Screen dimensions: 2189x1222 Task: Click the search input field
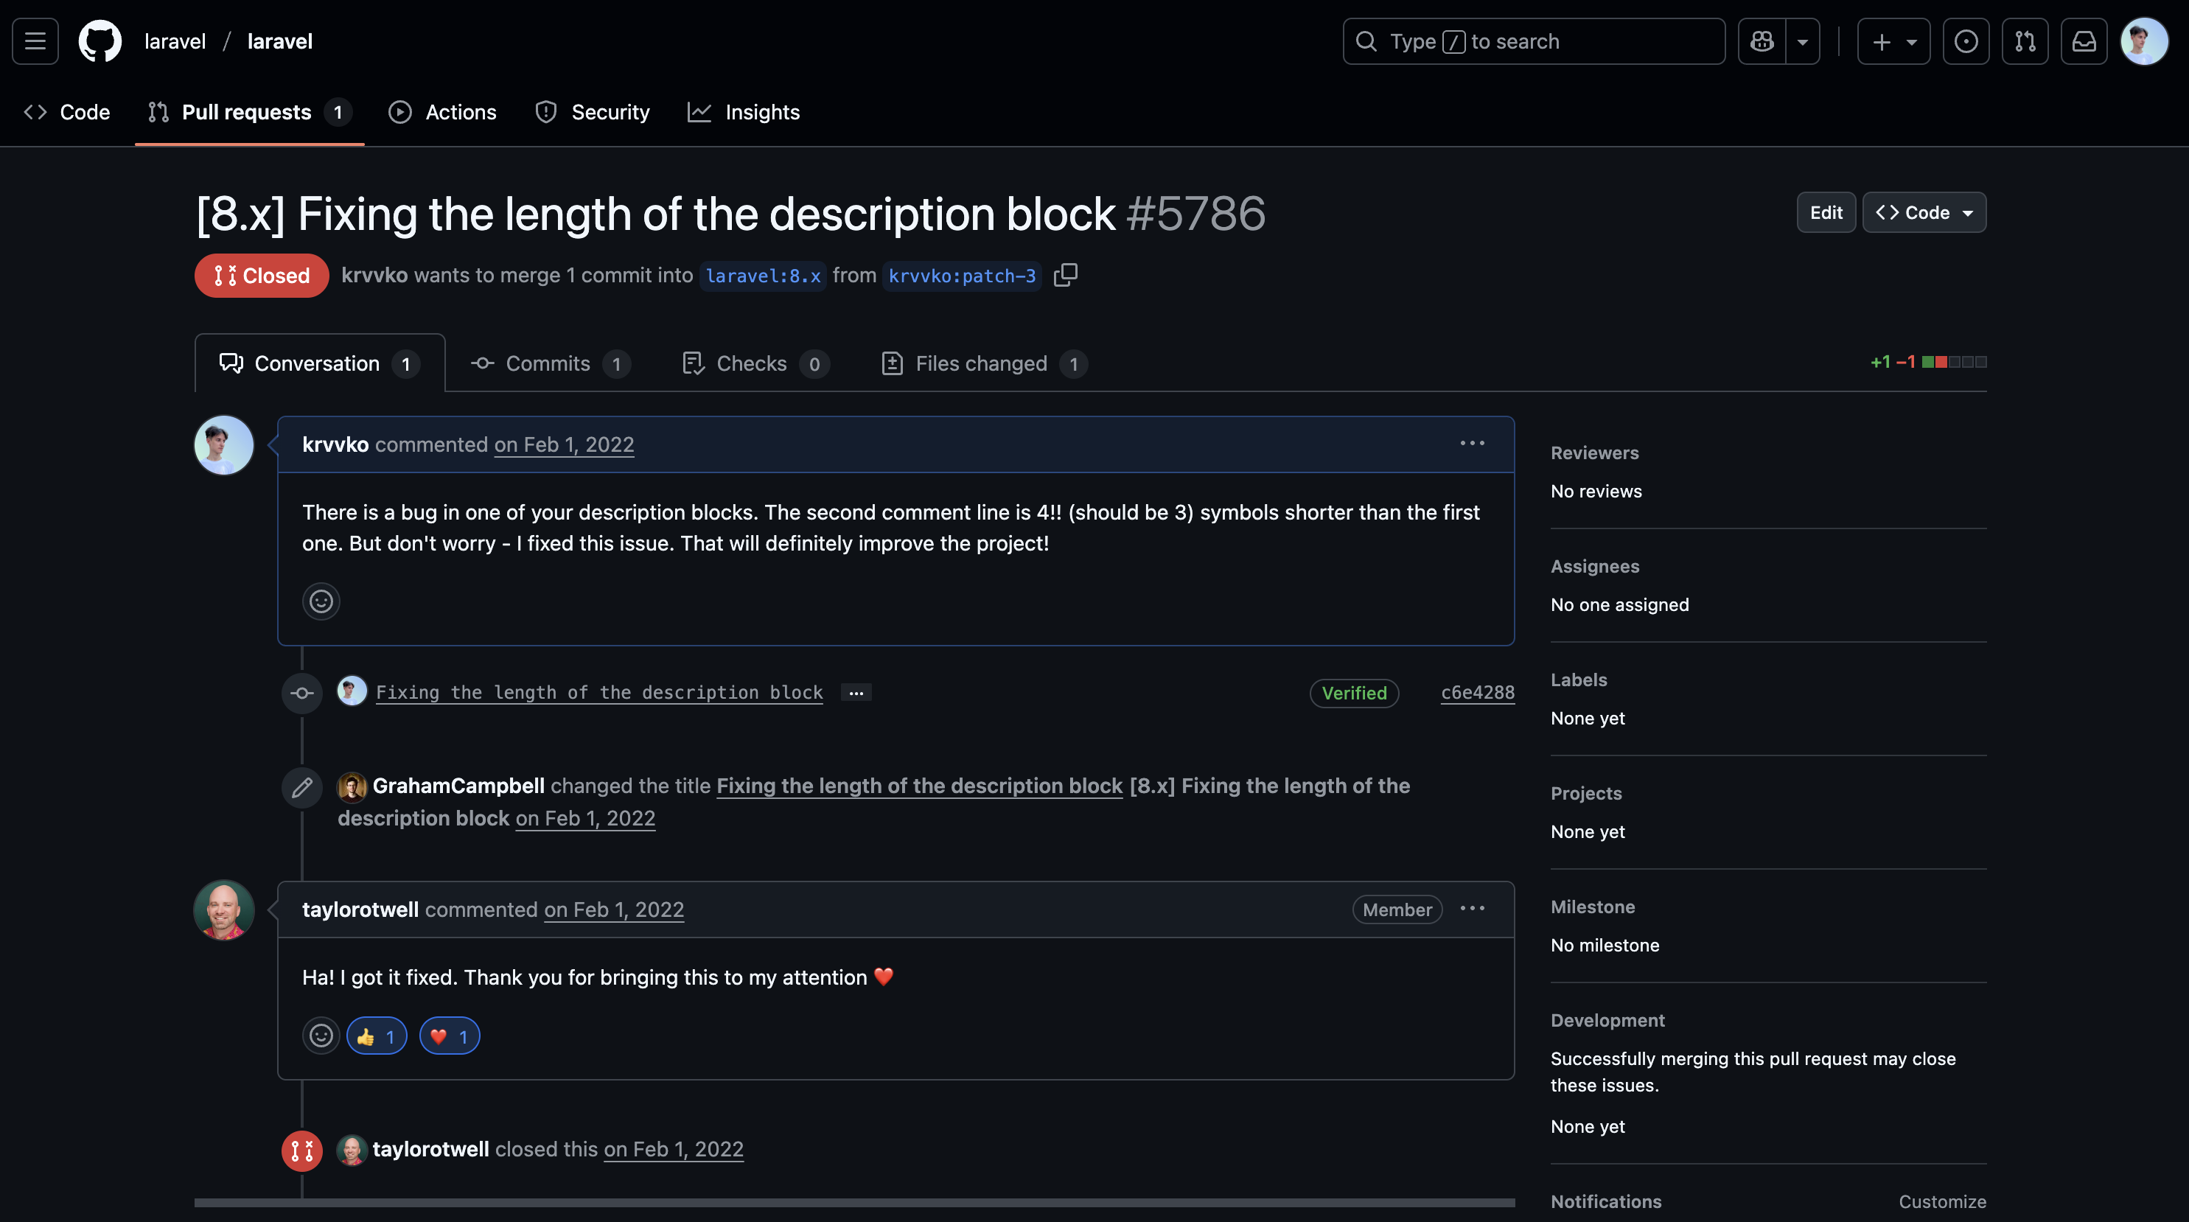coord(1533,41)
